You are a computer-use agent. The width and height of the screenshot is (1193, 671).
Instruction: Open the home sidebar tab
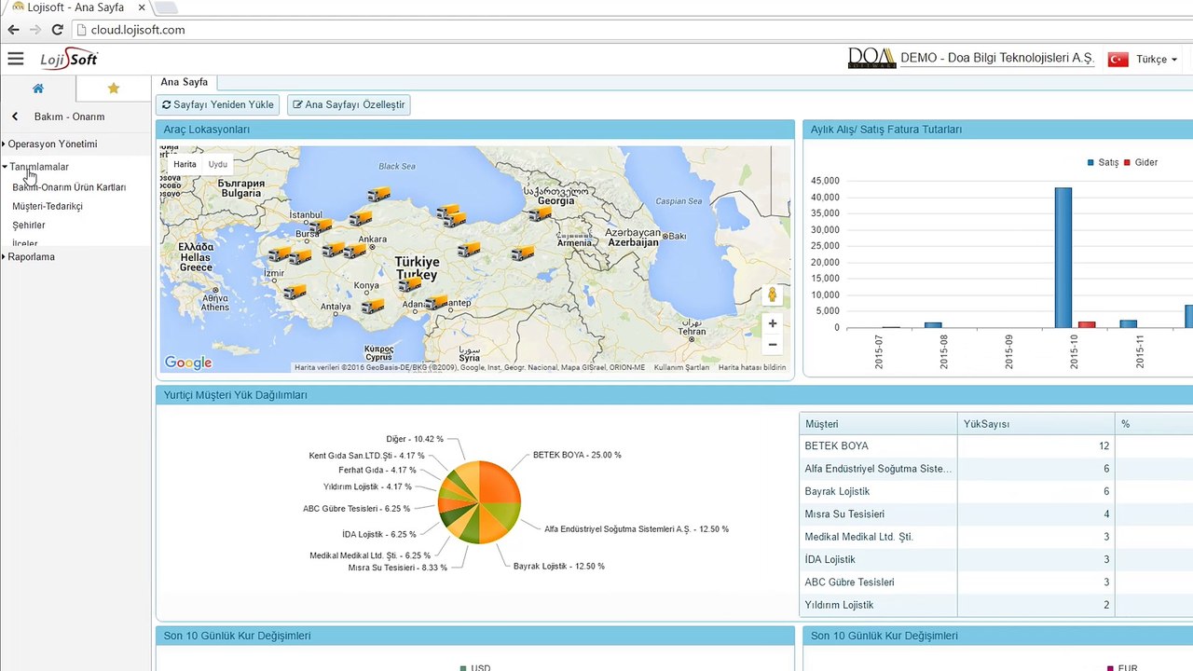38,89
